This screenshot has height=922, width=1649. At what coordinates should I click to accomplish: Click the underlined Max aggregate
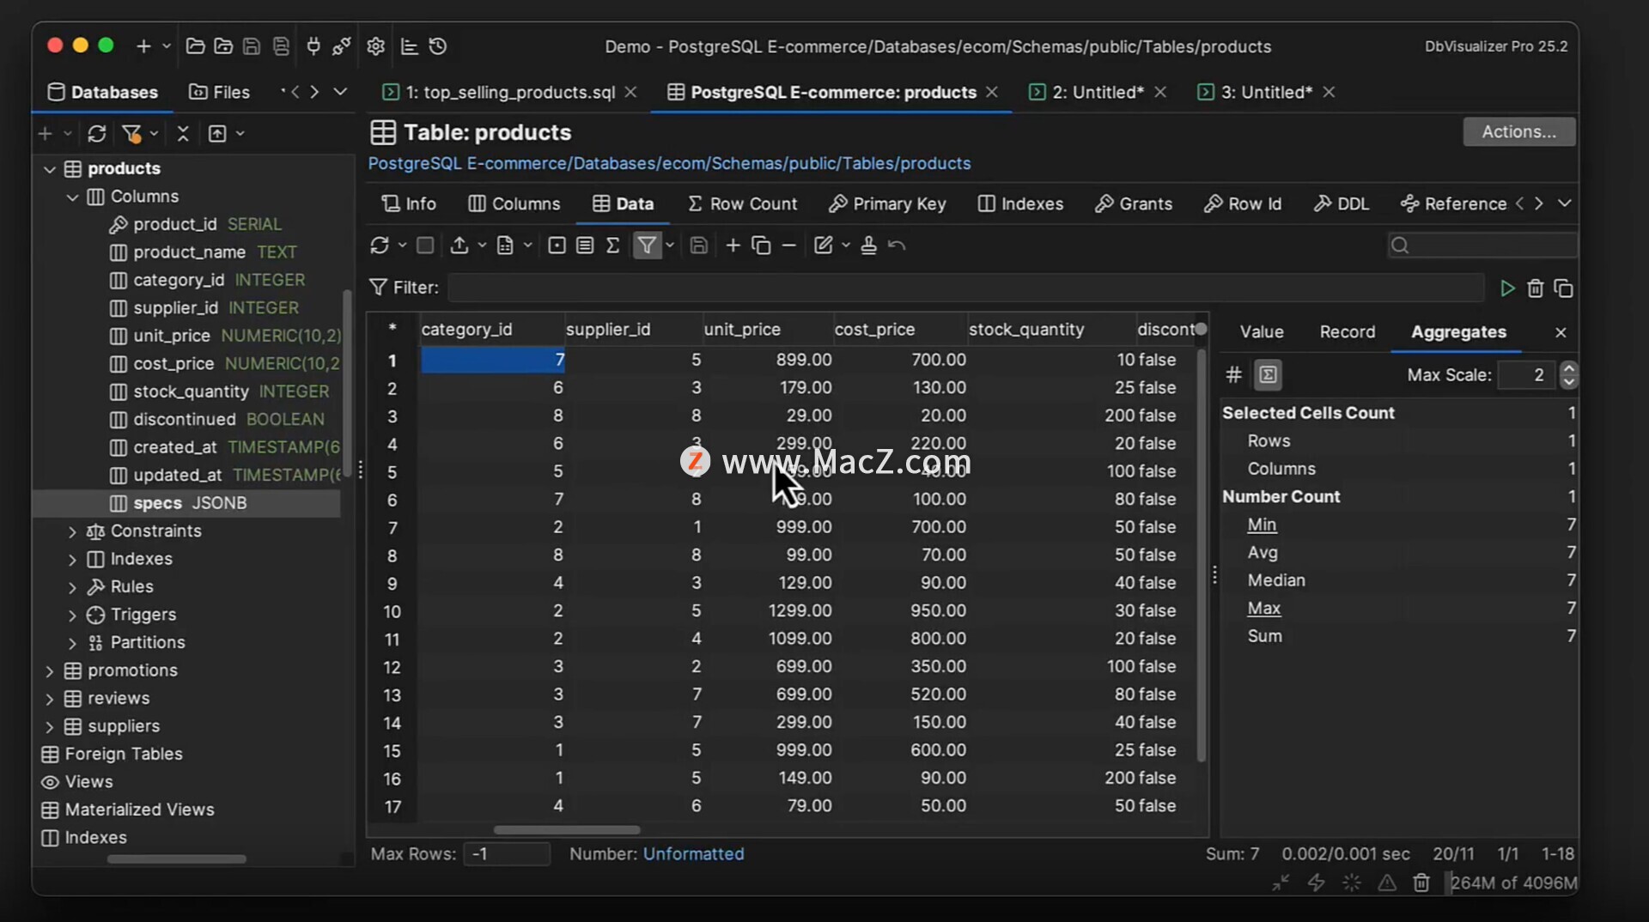pos(1263,608)
